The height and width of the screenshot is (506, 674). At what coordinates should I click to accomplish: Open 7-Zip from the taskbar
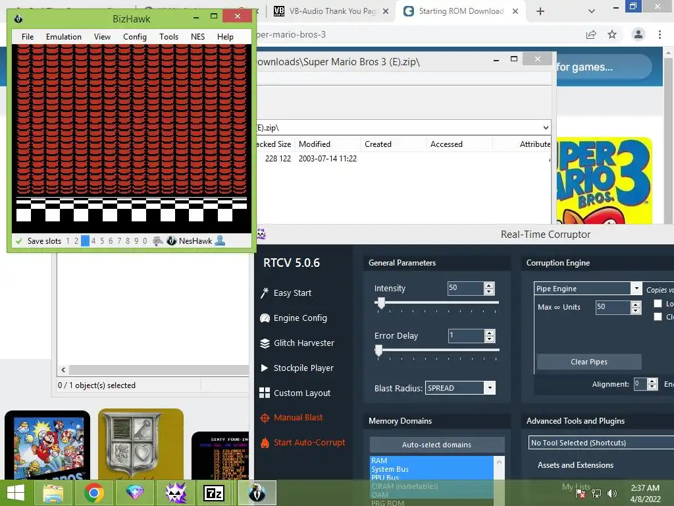(x=214, y=493)
